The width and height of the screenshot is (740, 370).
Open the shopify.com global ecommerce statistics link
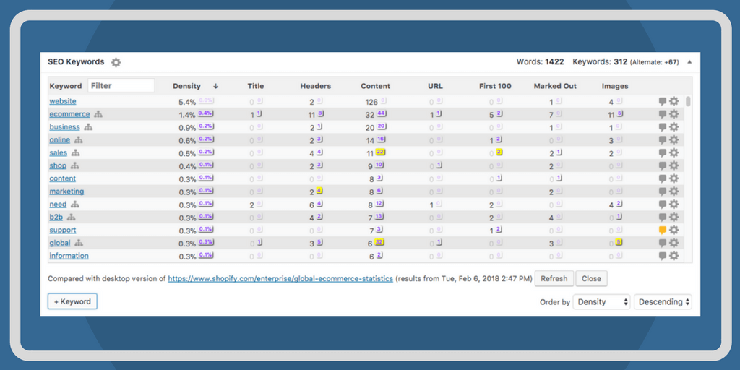pyautogui.click(x=280, y=278)
